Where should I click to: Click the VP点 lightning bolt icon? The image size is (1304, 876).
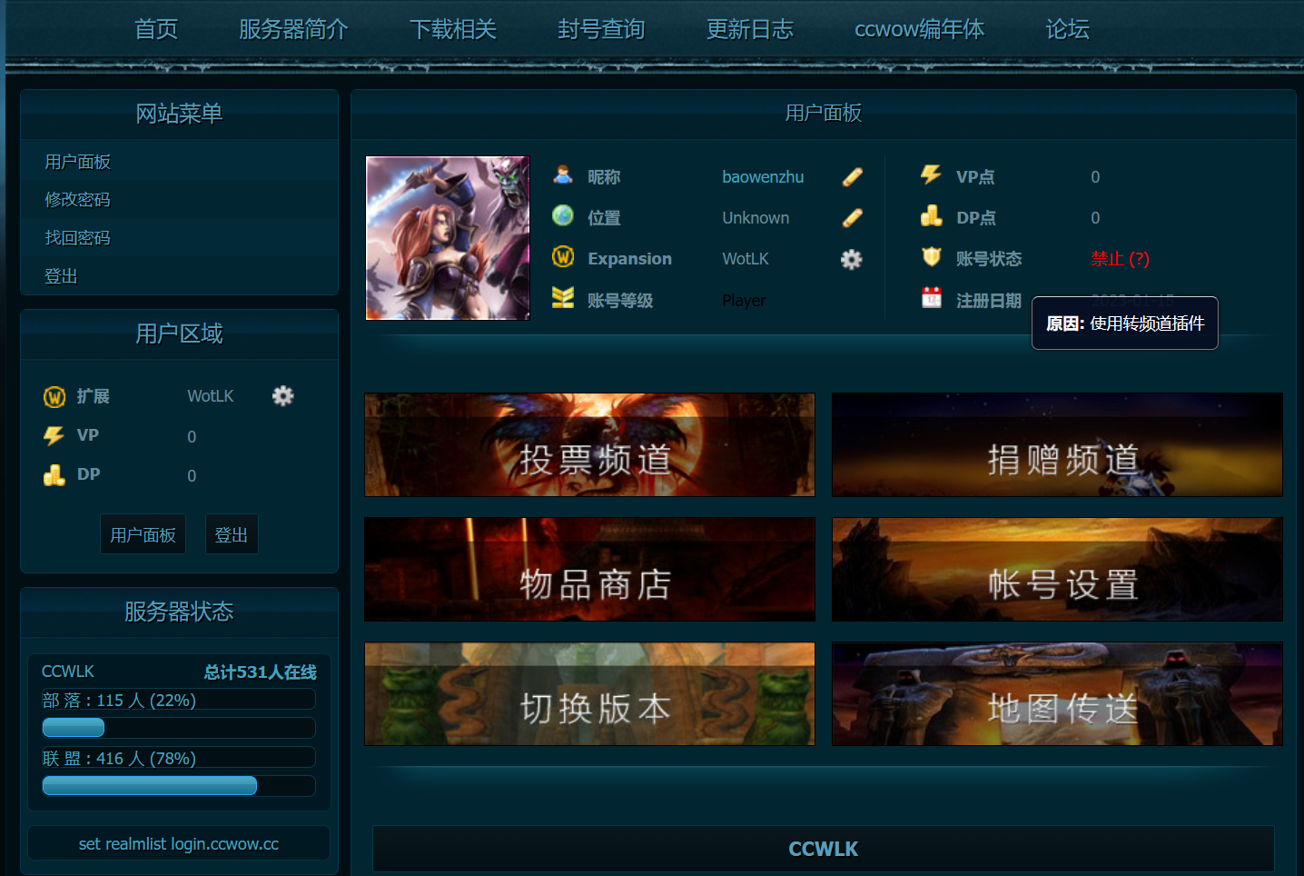coord(931,175)
